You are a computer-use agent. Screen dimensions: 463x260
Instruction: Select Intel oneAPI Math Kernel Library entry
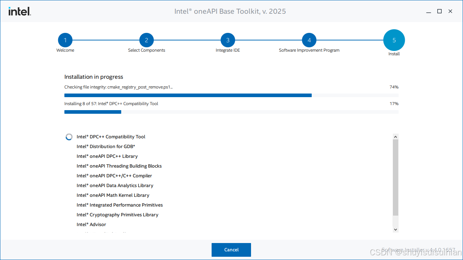113,195
